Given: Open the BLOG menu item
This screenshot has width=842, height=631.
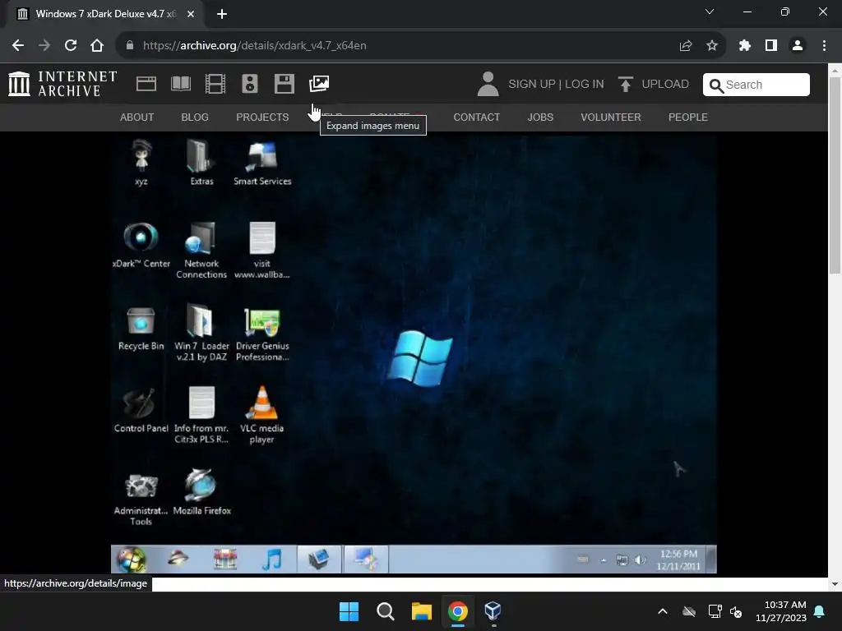Looking at the screenshot, I should tap(195, 117).
